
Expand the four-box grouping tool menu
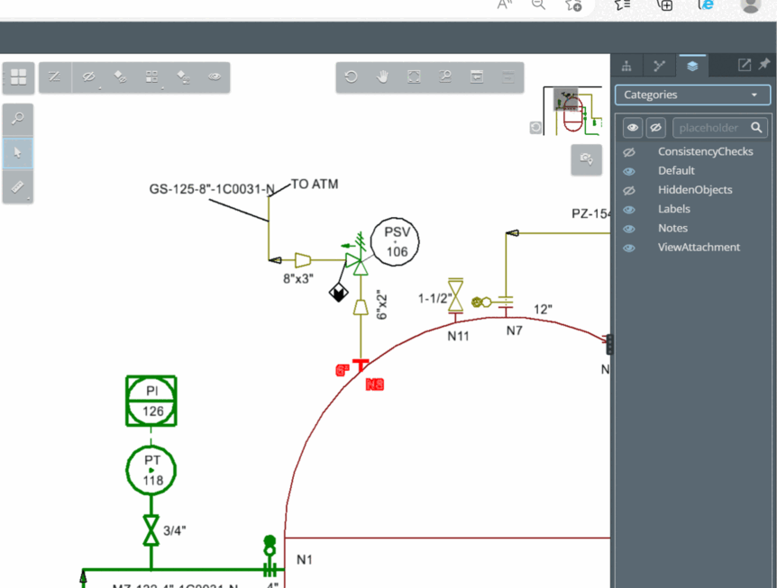click(x=151, y=77)
